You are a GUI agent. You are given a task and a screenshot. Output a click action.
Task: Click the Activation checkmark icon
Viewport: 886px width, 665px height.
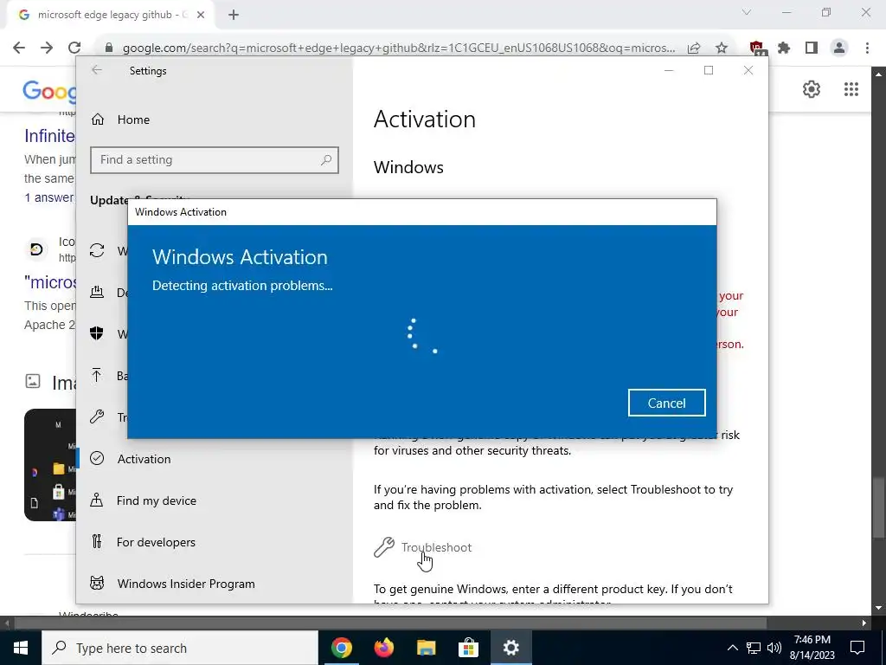(x=97, y=459)
